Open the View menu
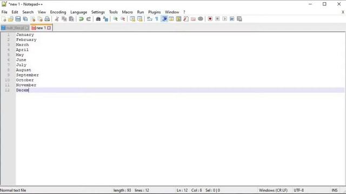 [x=42, y=12]
